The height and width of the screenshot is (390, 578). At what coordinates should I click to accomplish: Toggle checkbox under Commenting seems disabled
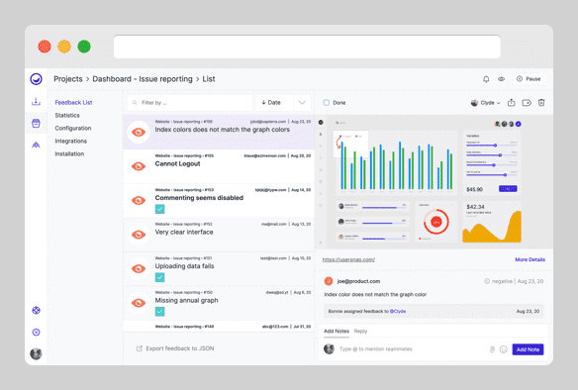[159, 209]
